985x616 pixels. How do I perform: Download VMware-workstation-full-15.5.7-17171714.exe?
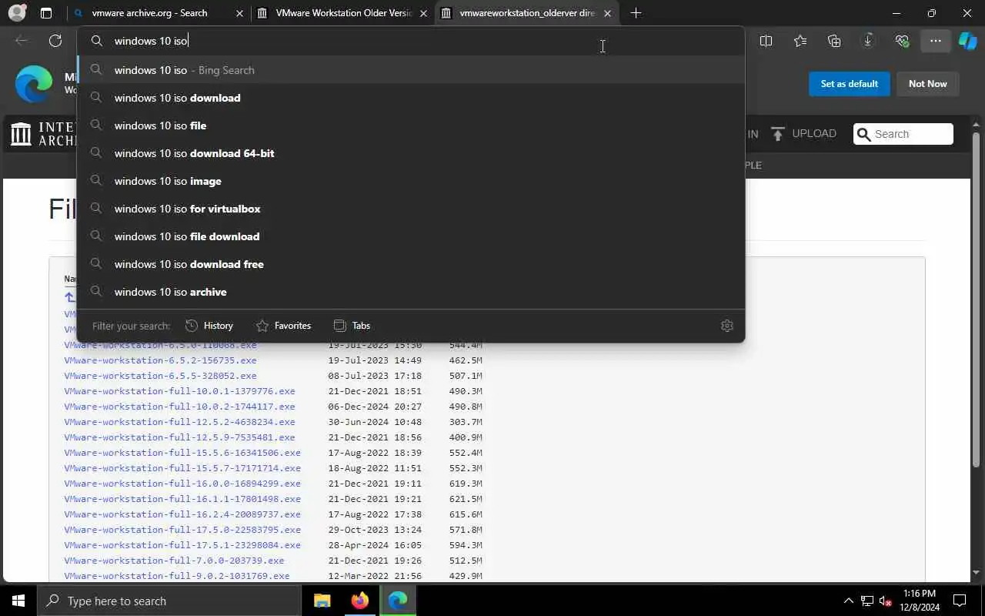[182, 468]
